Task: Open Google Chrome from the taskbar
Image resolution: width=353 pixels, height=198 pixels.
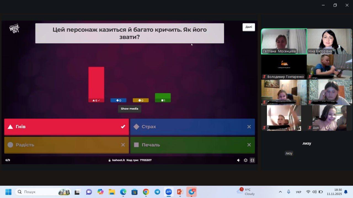Action: 146,192
